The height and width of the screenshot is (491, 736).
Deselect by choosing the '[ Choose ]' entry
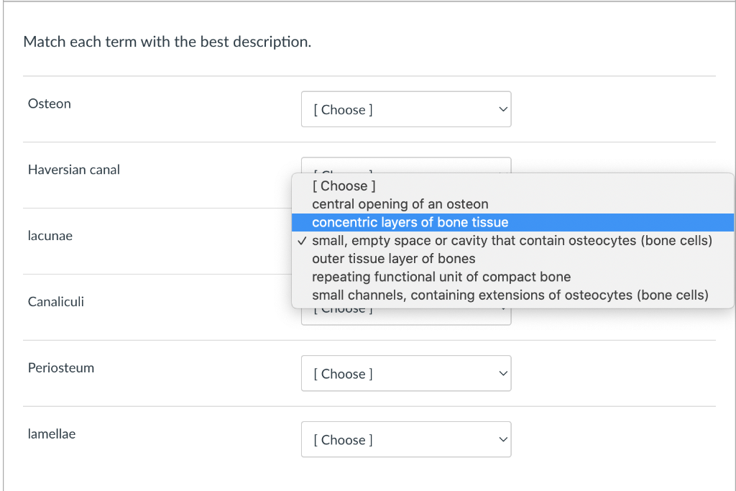point(344,185)
